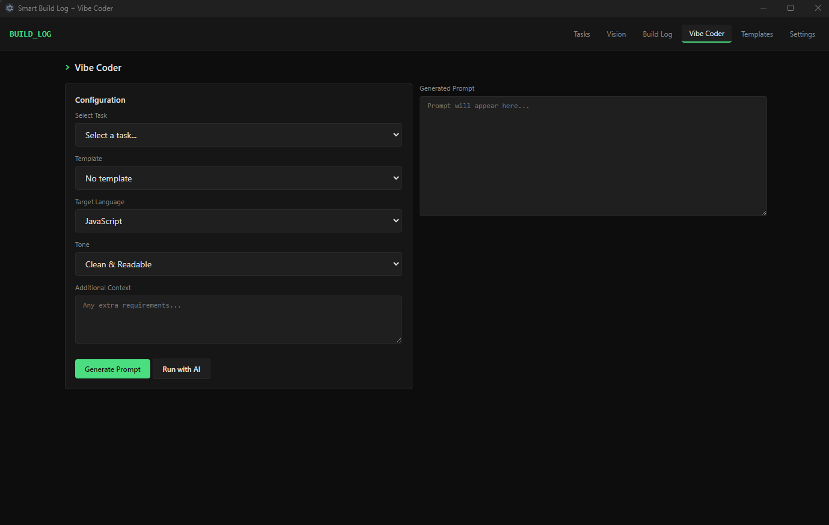This screenshot has width=829, height=525.
Task: Click the Generated Prompt label
Action: [447, 88]
